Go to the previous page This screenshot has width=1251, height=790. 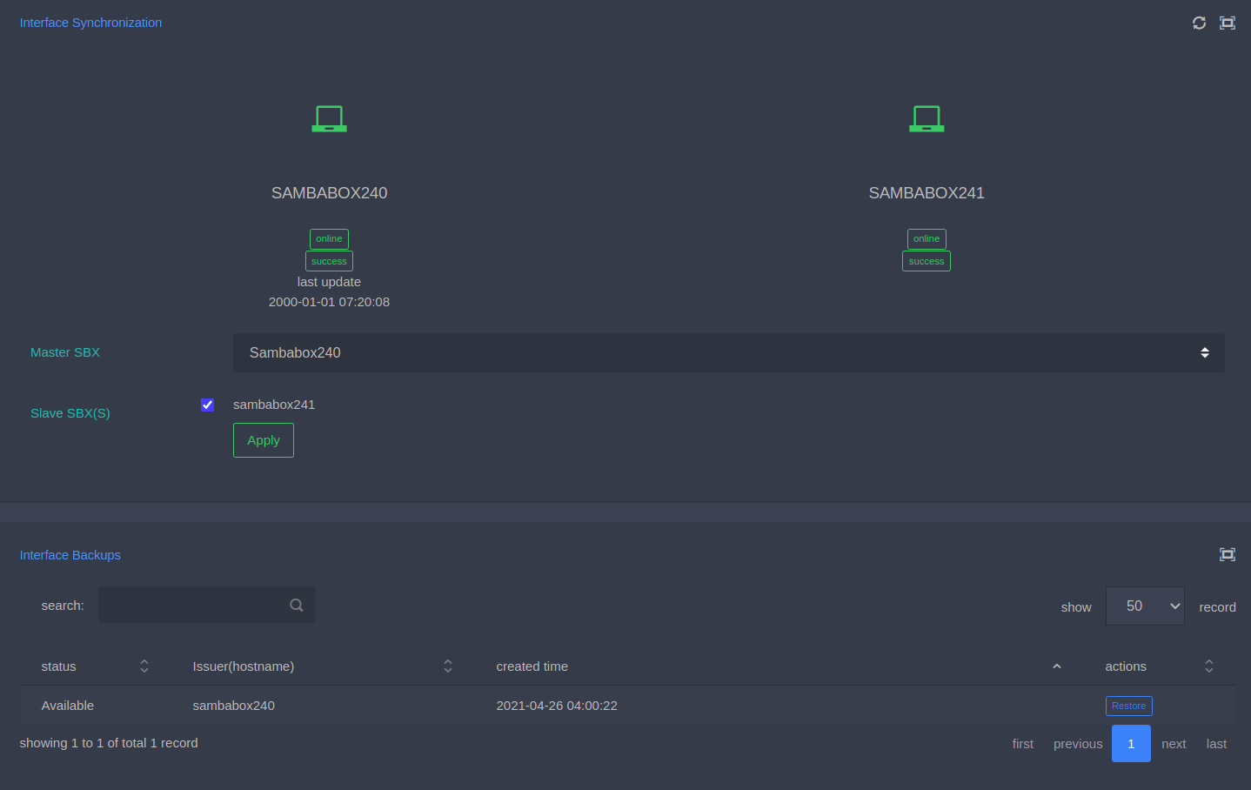[x=1077, y=743]
